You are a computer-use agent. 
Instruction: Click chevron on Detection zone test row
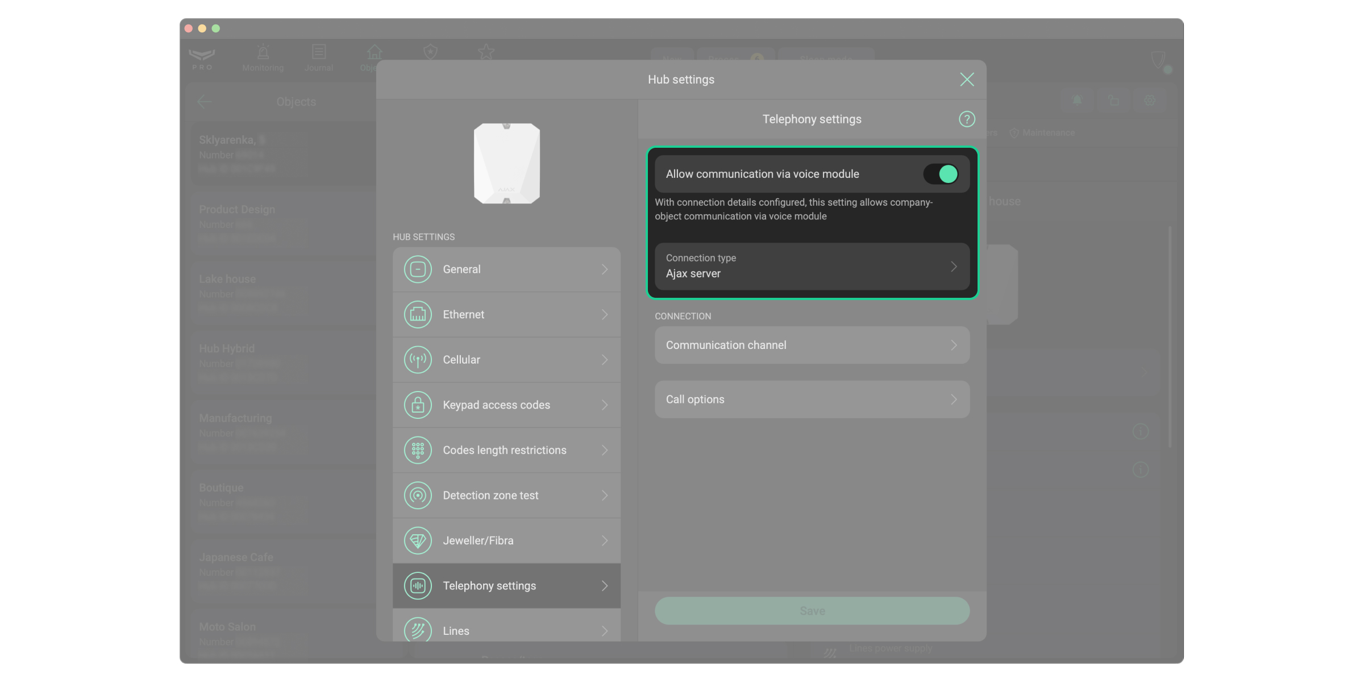(x=605, y=495)
